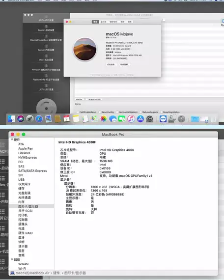This screenshot has width=224, height=280.
Task: Collapse the 网络 network tree section
Action: [x=12, y=259]
